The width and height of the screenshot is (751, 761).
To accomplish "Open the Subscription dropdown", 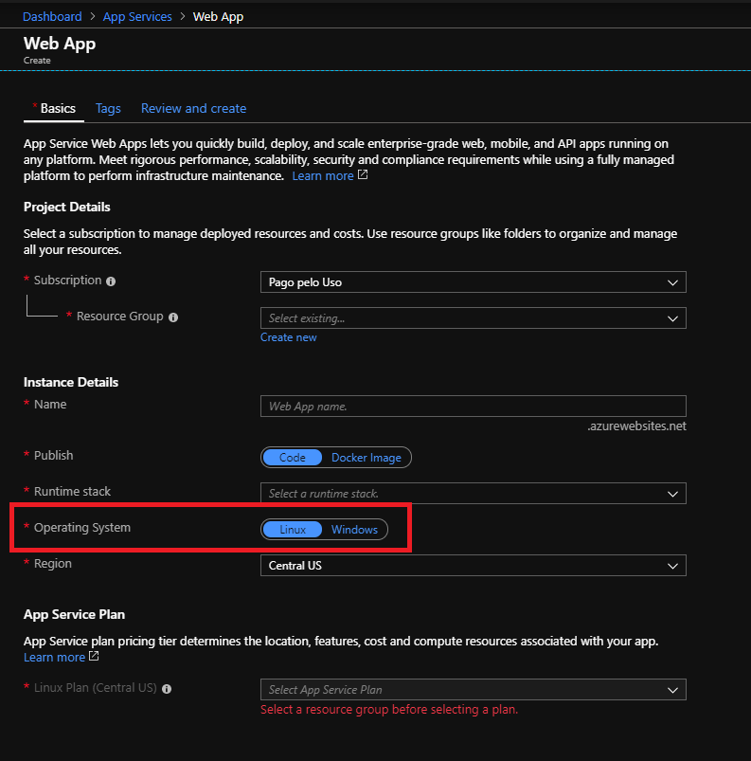I will click(x=473, y=282).
